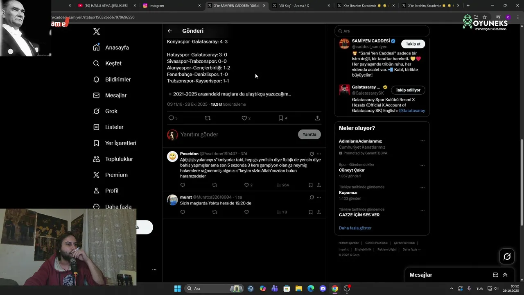Open more options for Kupamızı trend
The height and width of the screenshot is (295, 524).
pyautogui.click(x=422, y=188)
